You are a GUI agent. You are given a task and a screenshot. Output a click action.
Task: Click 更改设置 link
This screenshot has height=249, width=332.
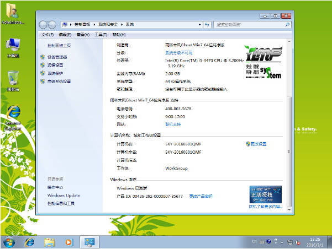(259, 144)
